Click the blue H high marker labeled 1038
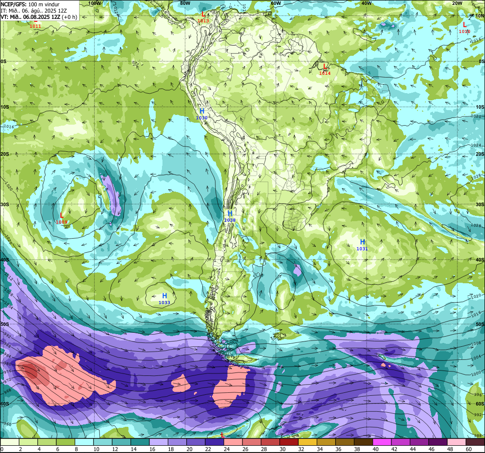The width and height of the screenshot is (485, 453). (x=230, y=213)
